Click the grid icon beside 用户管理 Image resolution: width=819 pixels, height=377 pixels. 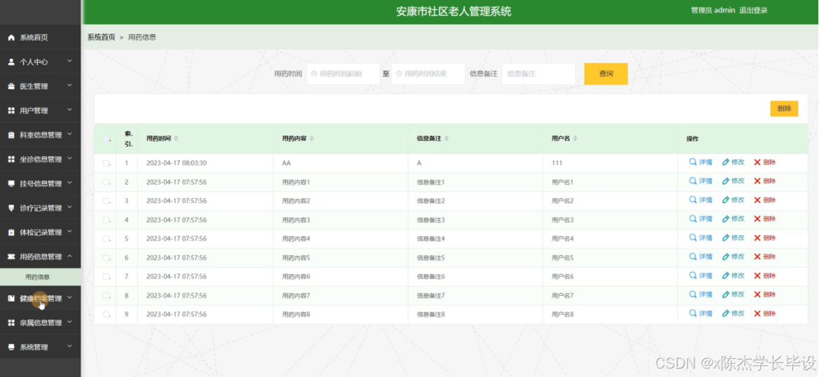(11, 111)
